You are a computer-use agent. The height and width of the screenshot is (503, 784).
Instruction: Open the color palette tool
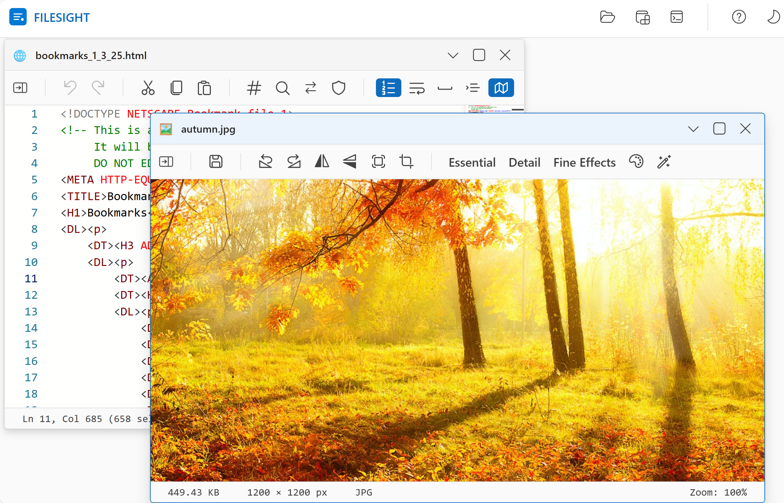[636, 162]
